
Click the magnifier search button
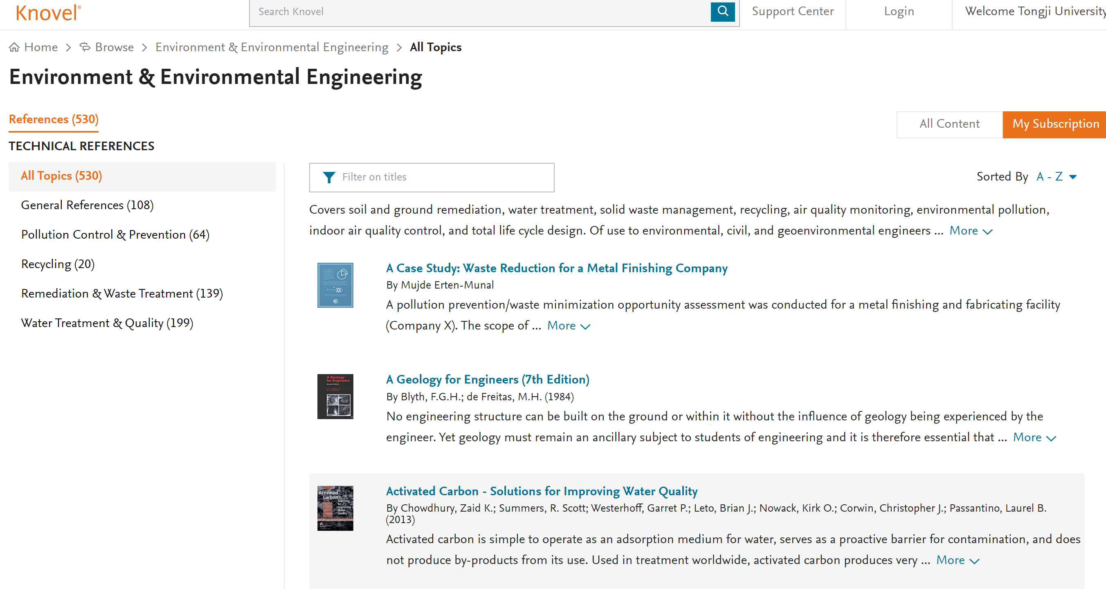[x=723, y=11]
